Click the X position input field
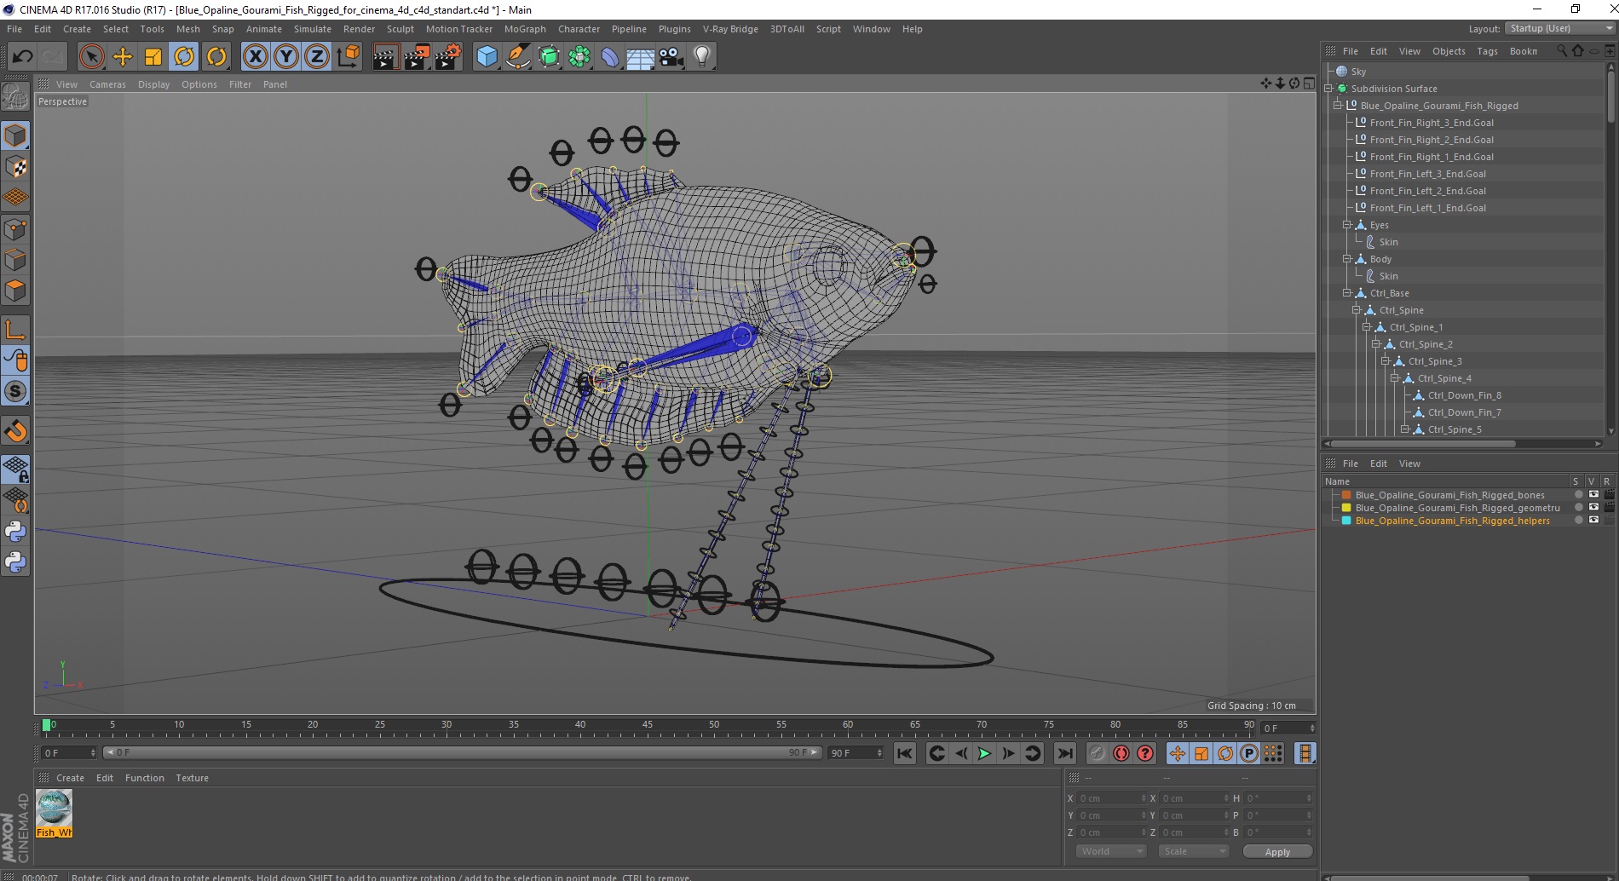1619x881 pixels. pos(1113,798)
